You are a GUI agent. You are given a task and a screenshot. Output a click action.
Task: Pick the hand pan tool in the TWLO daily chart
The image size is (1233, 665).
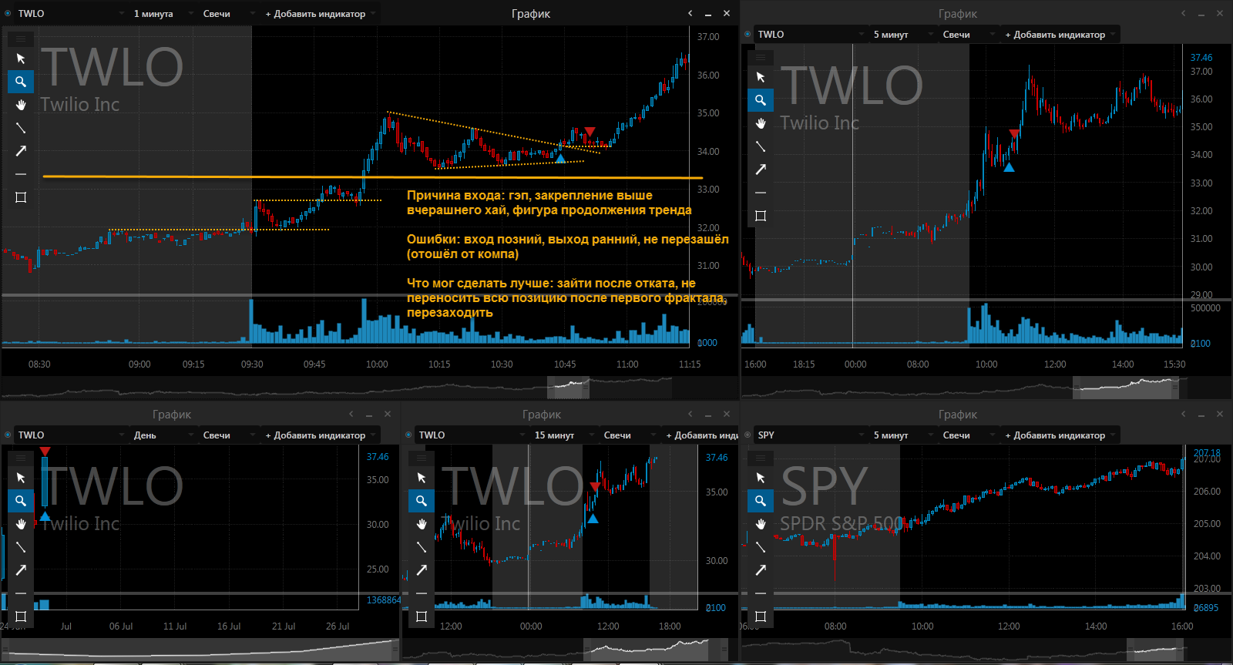coord(21,524)
